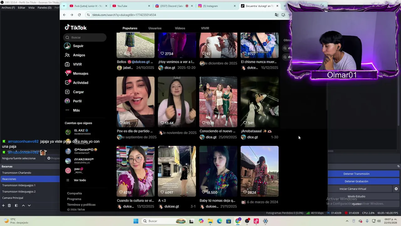Click the browser forward arrow
401x226 pixels.
[72, 15]
